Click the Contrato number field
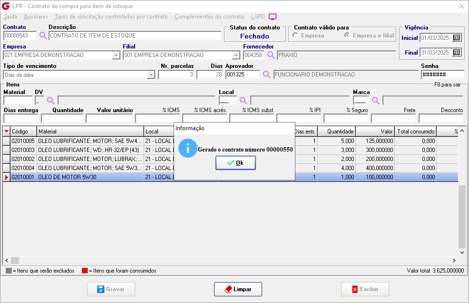Screen dimensions: 469x303 tap(20, 36)
